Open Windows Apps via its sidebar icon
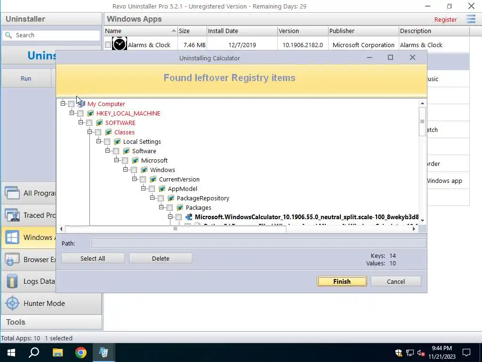 (12, 238)
